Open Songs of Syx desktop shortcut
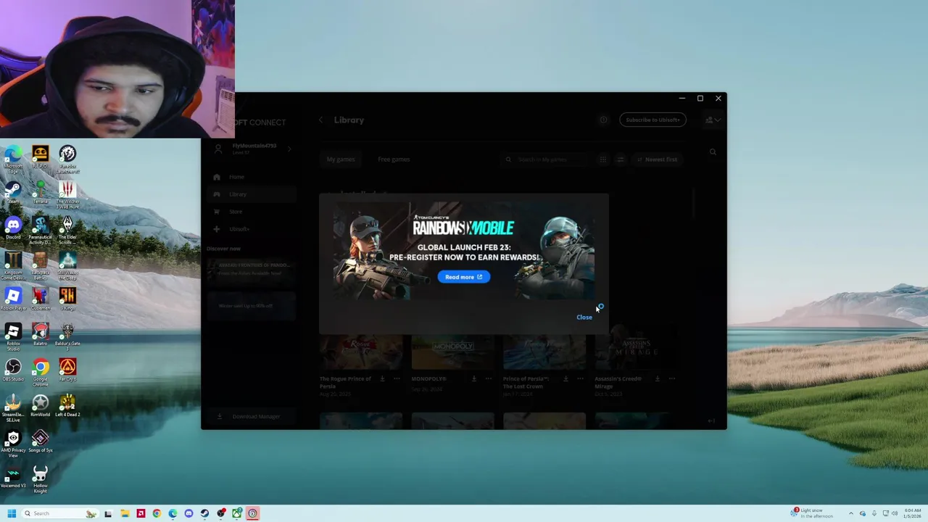The height and width of the screenshot is (522, 928). [x=40, y=442]
